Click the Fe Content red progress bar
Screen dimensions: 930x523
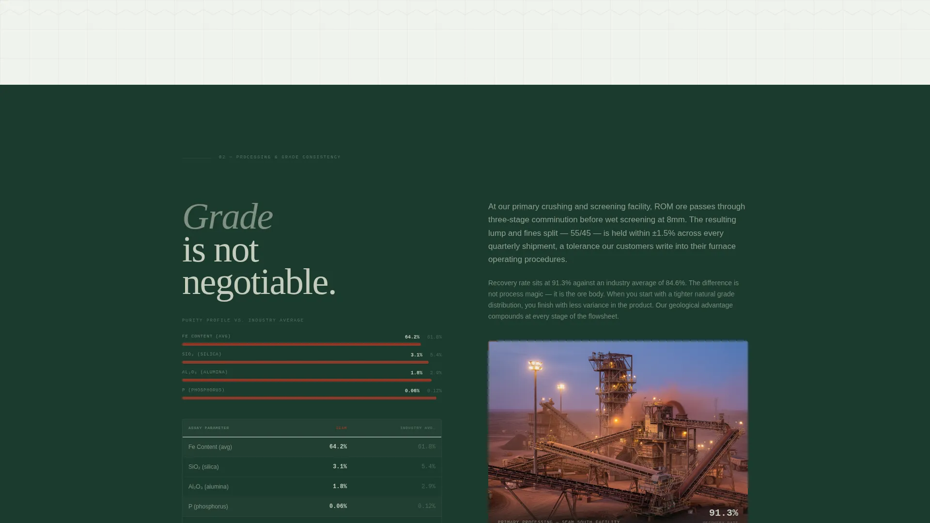tap(301, 344)
